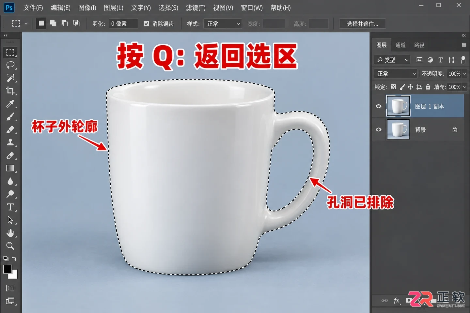Open the Layers panel options menu
Image resolution: width=470 pixels, height=313 pixels.
pyautogui.click(x=464, y=45)
